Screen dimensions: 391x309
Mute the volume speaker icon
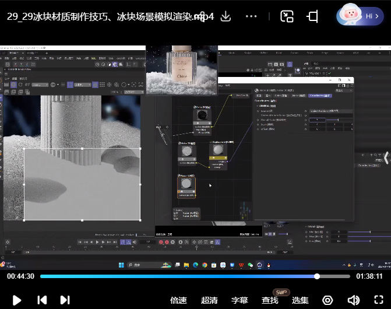click(353, 300)
